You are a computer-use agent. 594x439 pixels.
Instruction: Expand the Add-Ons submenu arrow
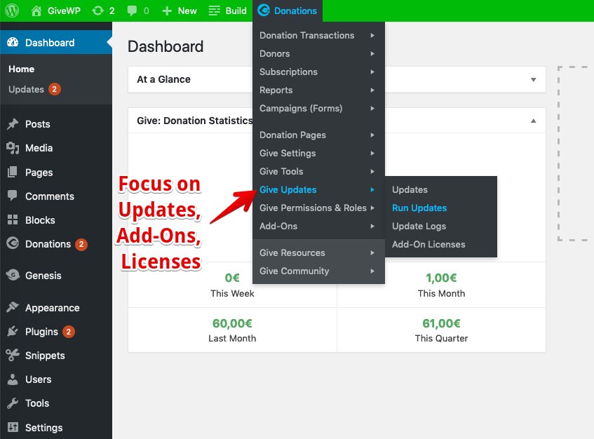(x=372, y=226)
